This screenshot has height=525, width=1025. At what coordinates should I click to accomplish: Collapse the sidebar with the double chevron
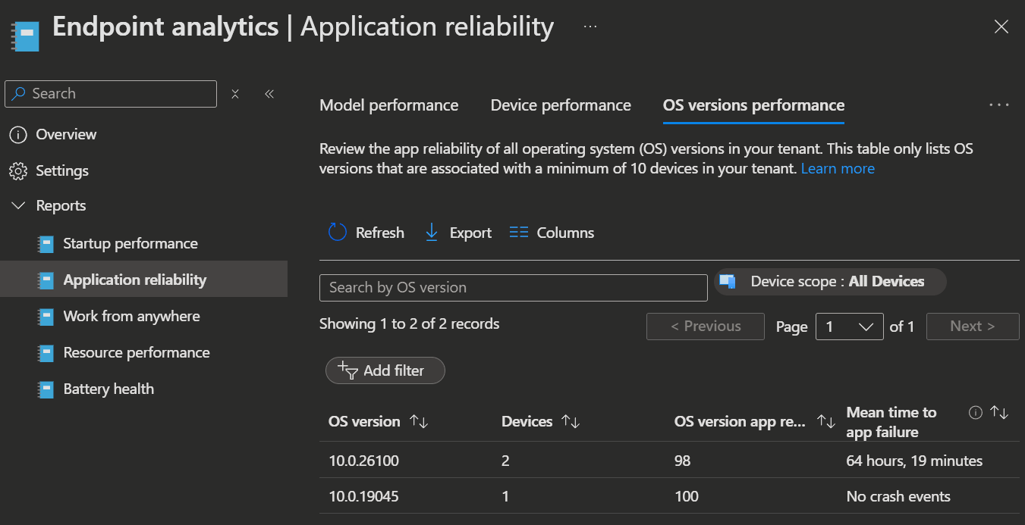tap(269, 94)
